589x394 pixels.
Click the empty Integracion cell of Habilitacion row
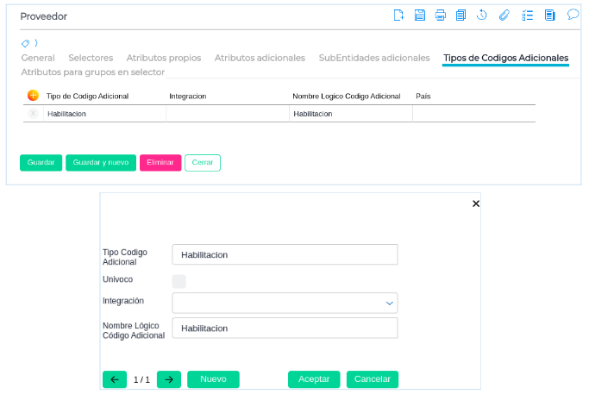point(228,114)
